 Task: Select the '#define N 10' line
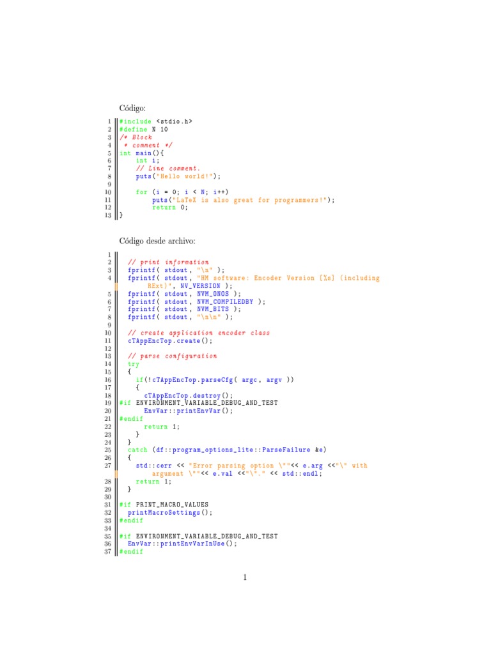[144, 129]
